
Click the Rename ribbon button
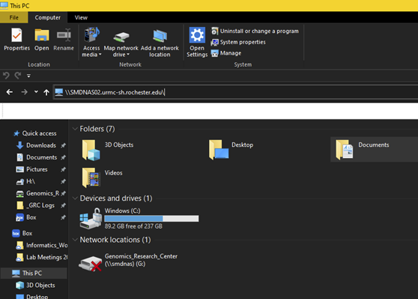(64, 40)
